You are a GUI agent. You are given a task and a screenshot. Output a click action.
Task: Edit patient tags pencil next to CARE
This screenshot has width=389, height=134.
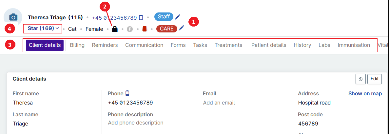tap(182, 28)
